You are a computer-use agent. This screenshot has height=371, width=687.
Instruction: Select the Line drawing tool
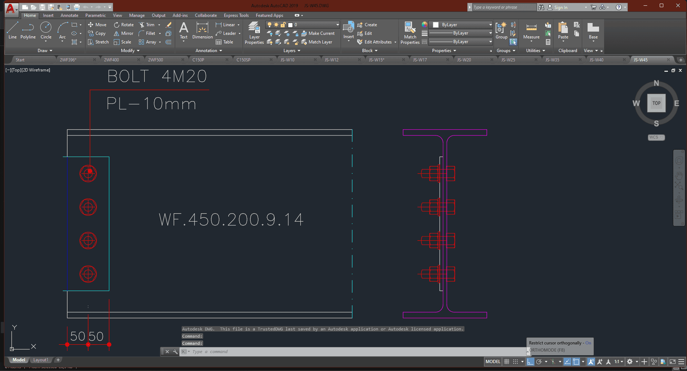pyautogui.click(x=12, y=30)
